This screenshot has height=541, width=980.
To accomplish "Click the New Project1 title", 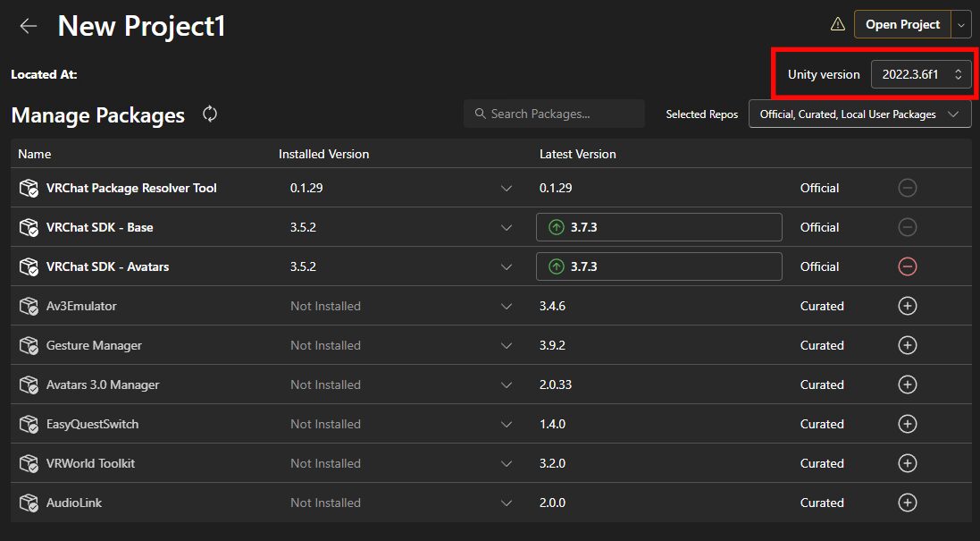I will (x=141, y=26).
